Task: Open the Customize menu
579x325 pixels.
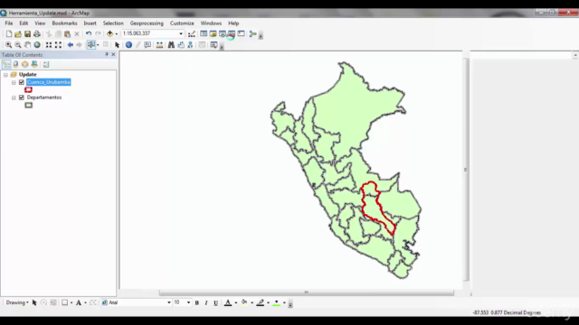Action: (182, 23)
